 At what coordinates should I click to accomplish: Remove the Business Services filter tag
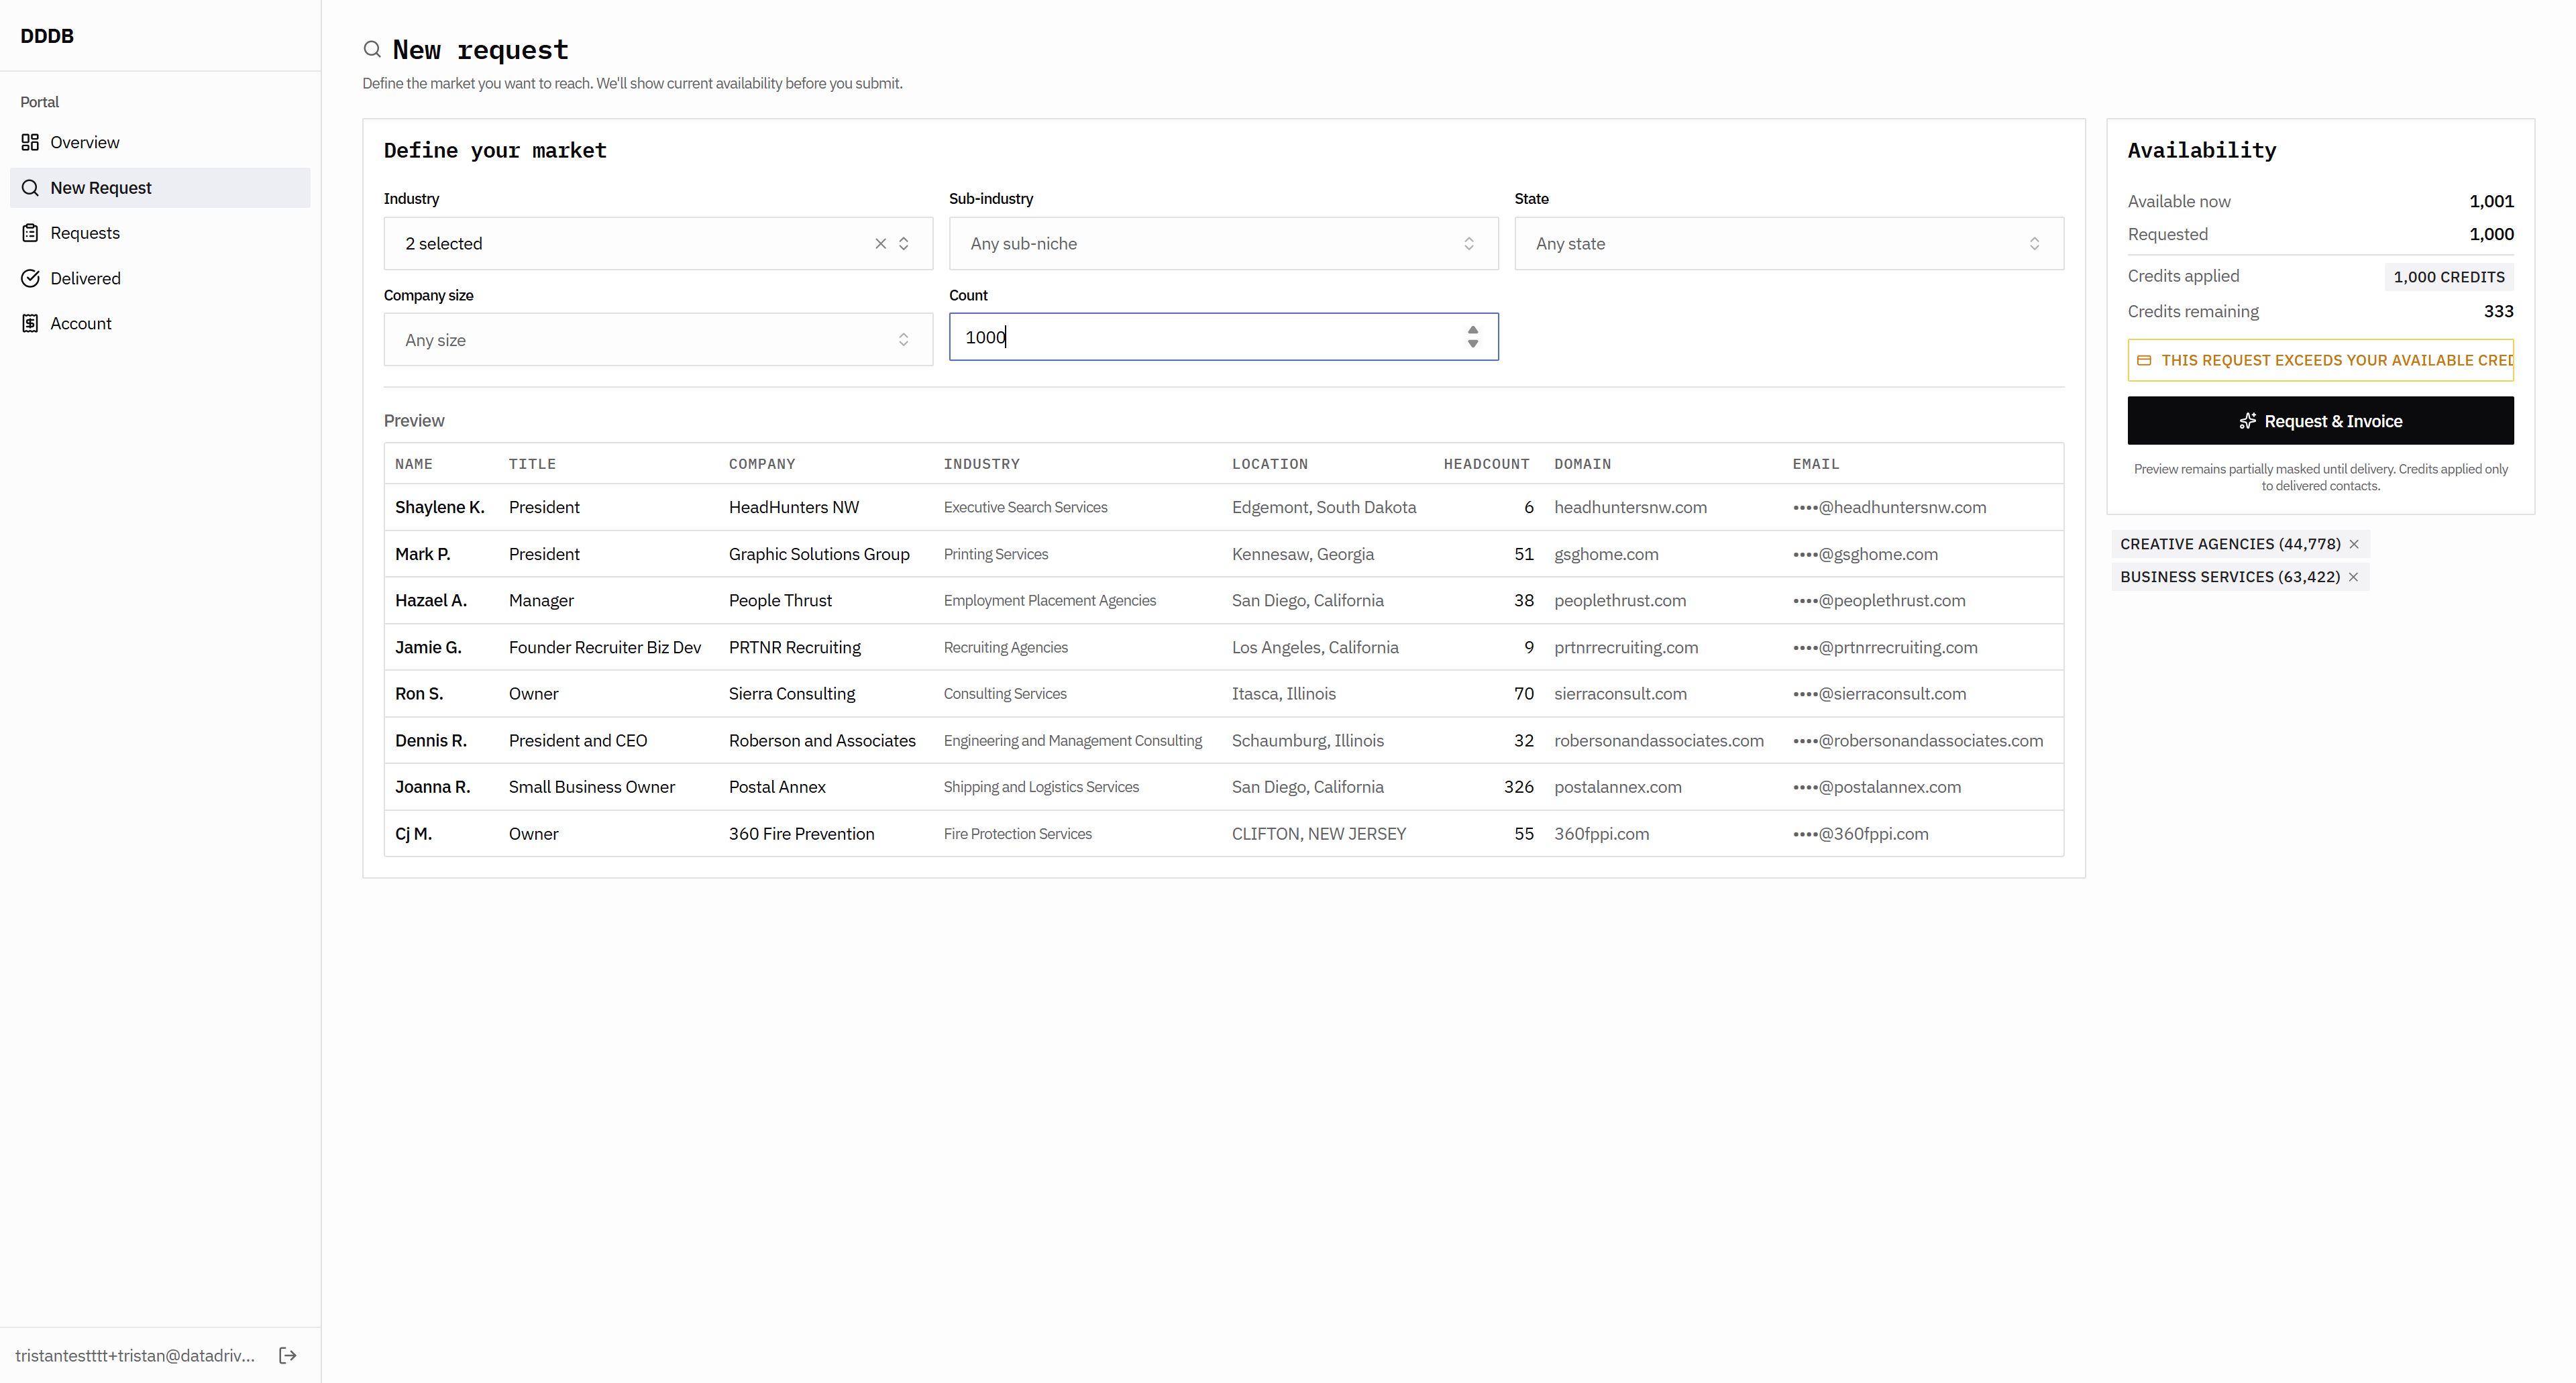(x=2353, y=577)
